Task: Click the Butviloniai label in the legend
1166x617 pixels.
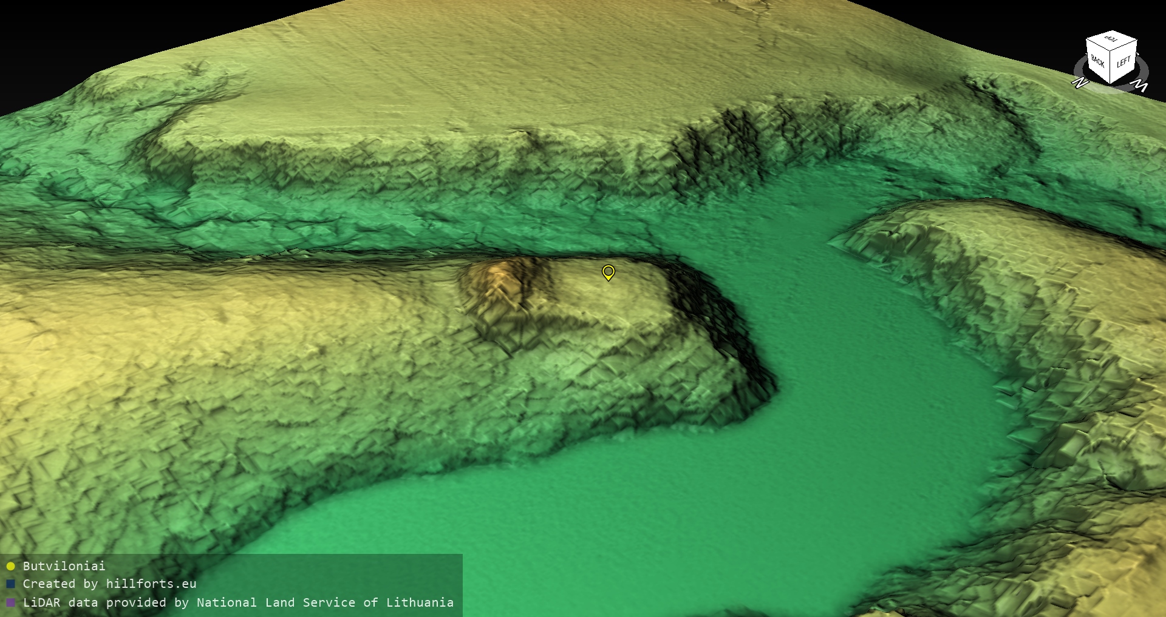Action: (x=64, y=566)
